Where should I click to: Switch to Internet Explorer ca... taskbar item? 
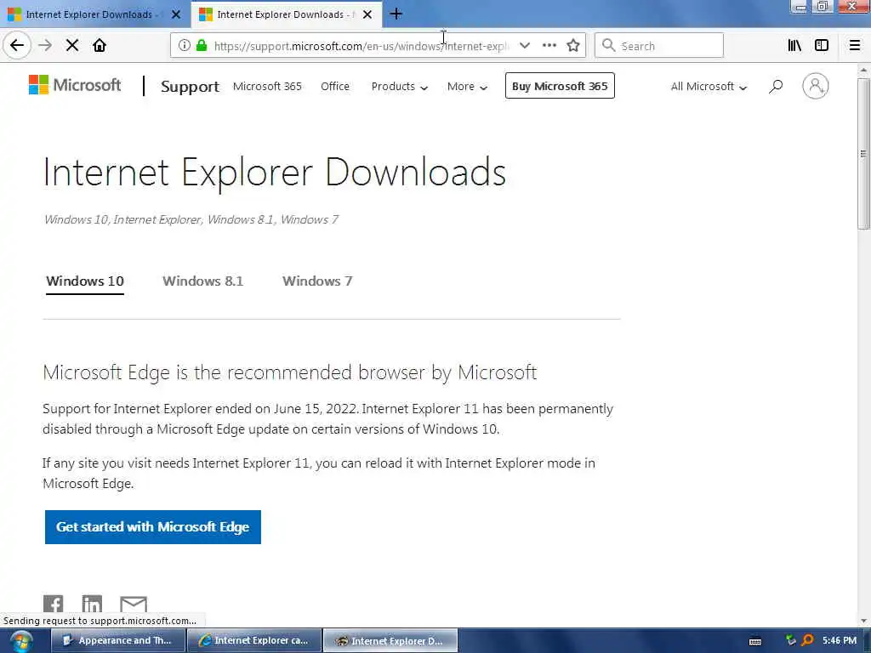pyautogui.click(x=254, y=641)
